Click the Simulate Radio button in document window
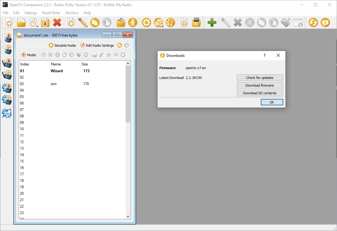This screenshot has width=337, height=231. (x=62, y=45)
